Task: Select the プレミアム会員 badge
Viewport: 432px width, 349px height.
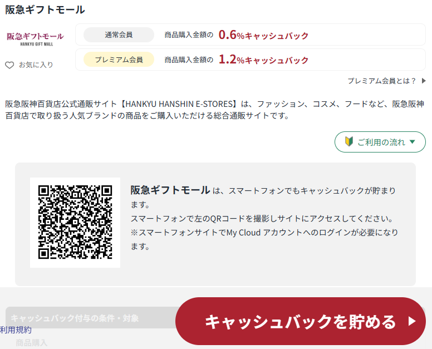Action: click(119, 60)
